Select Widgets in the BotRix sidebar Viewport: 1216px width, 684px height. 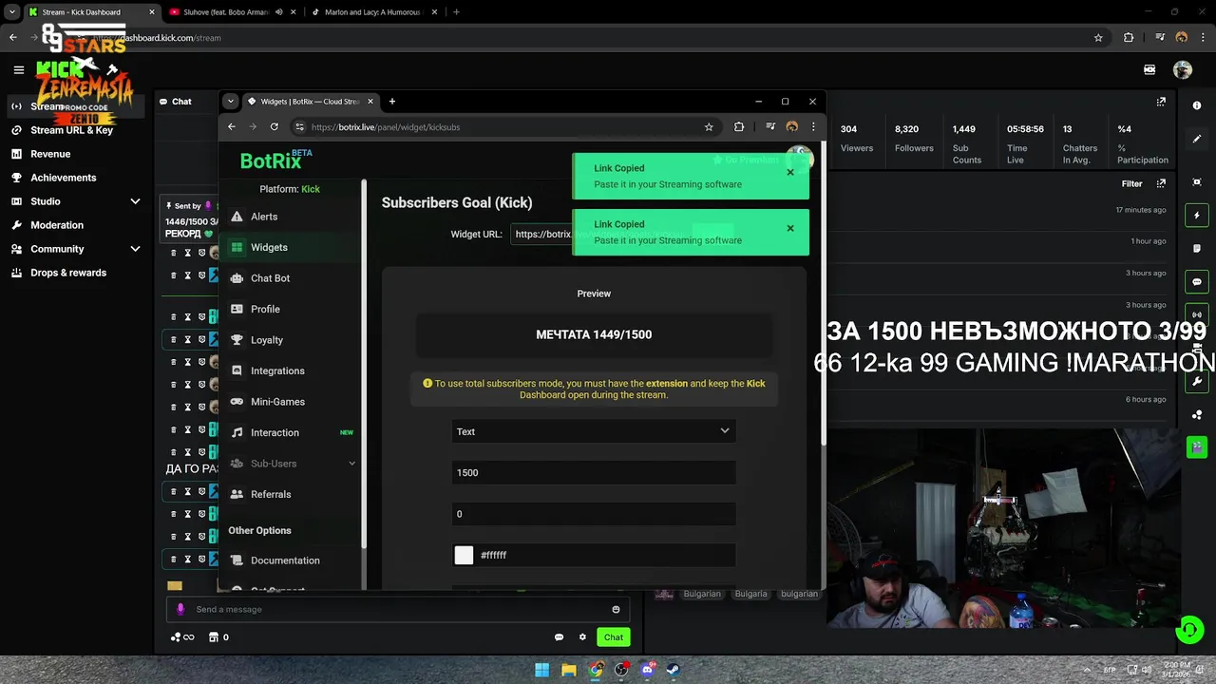coord(291,247)
